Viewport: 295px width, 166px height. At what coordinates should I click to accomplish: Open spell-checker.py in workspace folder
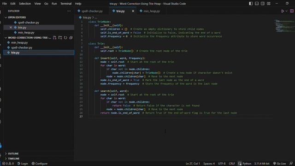click(x=39, y=47)
